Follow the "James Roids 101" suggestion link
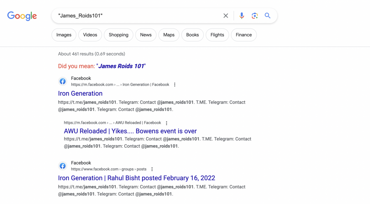Viewport: 370px width, 204px height. point(121,66)
